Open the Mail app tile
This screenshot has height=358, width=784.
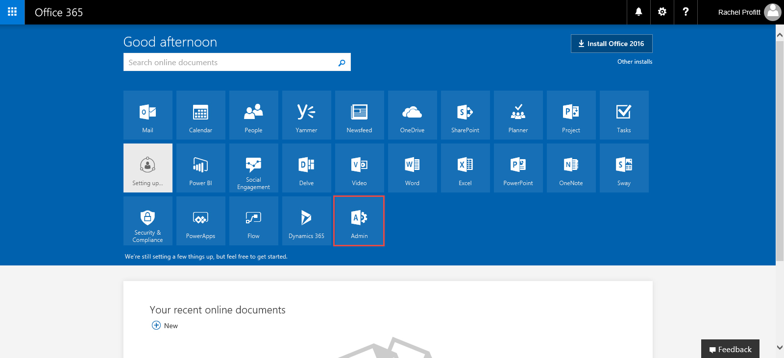[148, 115]
